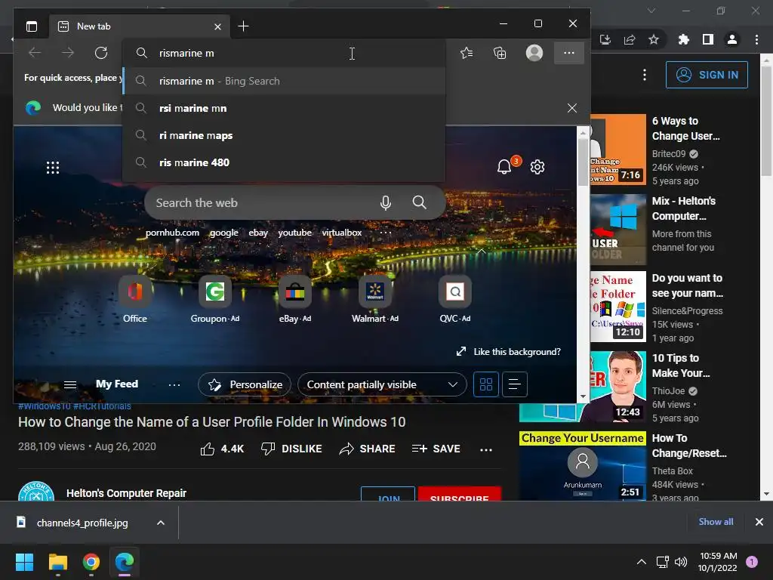Screen dimensions: 773x580
Task: Open Chrome side panel icon
Action: click(x=708, y=39)
